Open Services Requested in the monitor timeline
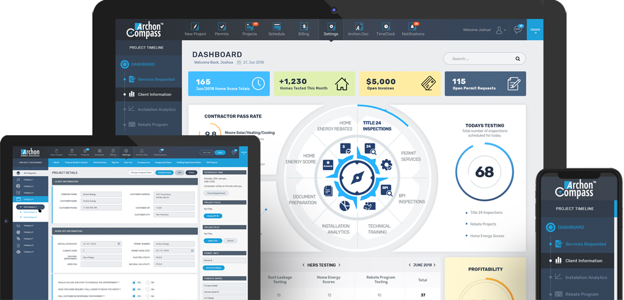Image resolution: width=624 pixels, height=300 pixels. point(151,79)
